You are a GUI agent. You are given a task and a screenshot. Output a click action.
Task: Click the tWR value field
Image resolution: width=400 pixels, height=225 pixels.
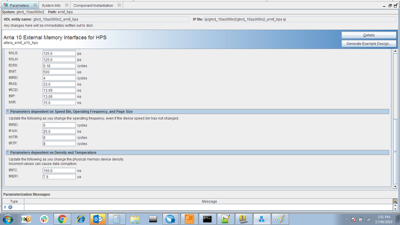point(59,102)
